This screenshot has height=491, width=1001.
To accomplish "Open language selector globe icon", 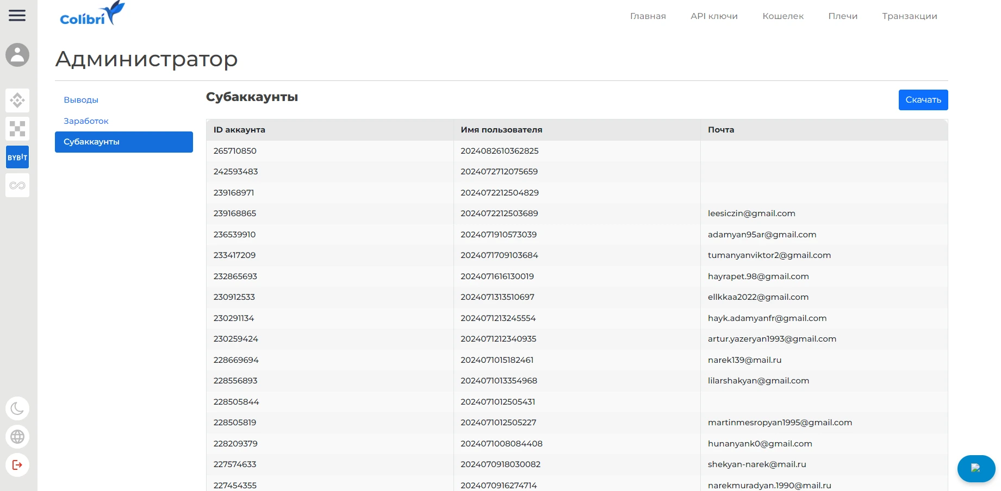I will coord(17,437).
